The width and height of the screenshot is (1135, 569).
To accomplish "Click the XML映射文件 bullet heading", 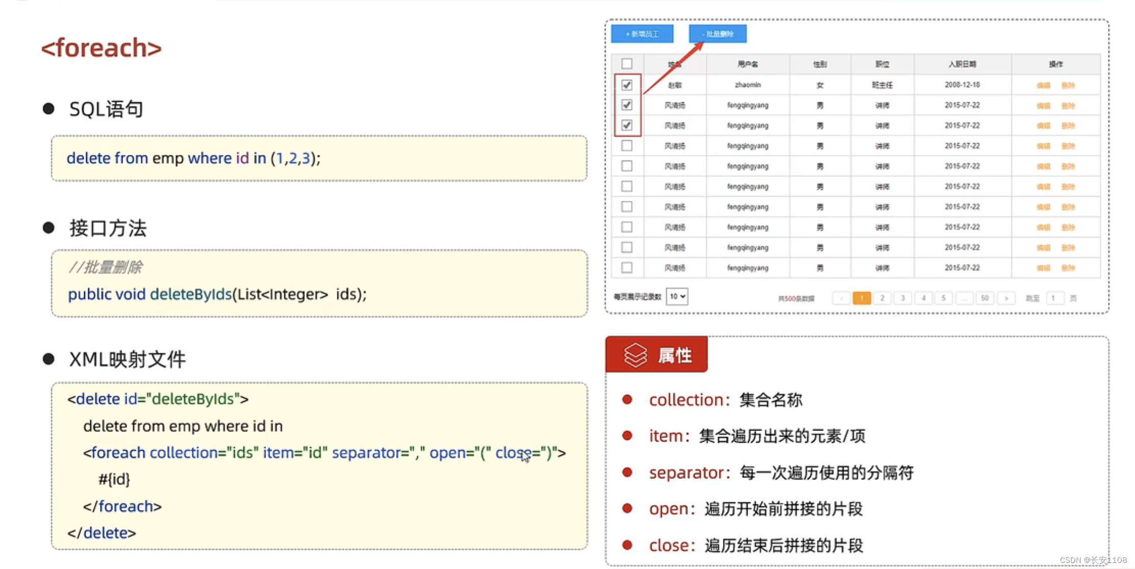I will (x=127, y=360).
